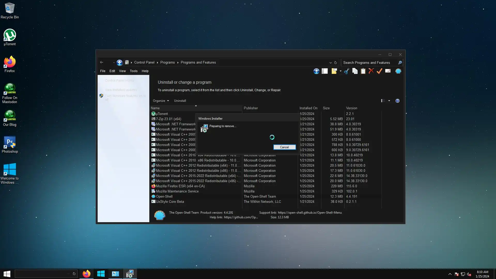Screen dimensions: 496x279
Task: Click the scissors Cut icon in toolbar
Action: [x=347, y=71]
